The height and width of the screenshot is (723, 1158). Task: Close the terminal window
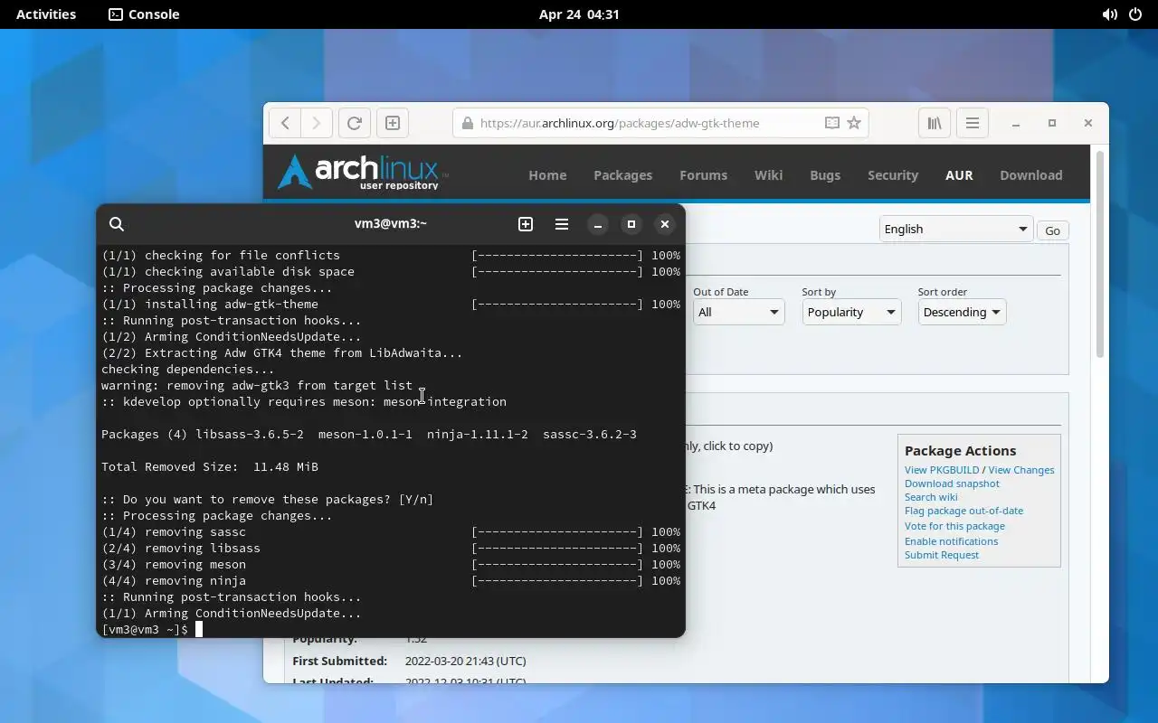point(665,224)
